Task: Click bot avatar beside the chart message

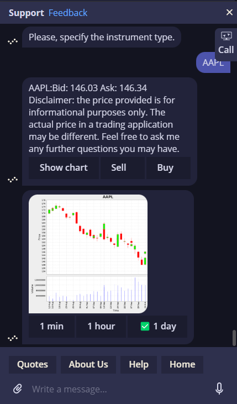Action: pos(13,338)
